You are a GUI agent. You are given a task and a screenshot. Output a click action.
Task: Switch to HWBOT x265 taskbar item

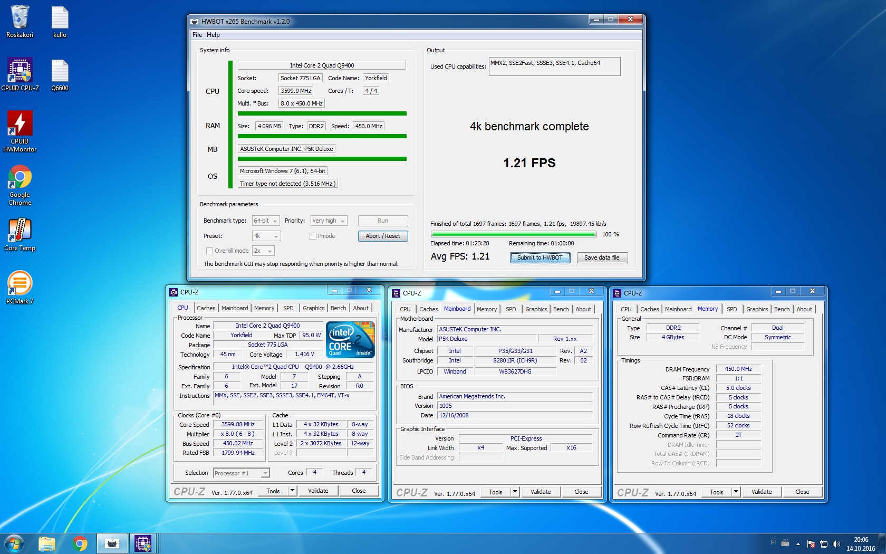coord(112,543)
